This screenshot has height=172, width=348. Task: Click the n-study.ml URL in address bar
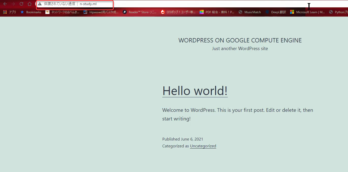(x=88, y=4)
